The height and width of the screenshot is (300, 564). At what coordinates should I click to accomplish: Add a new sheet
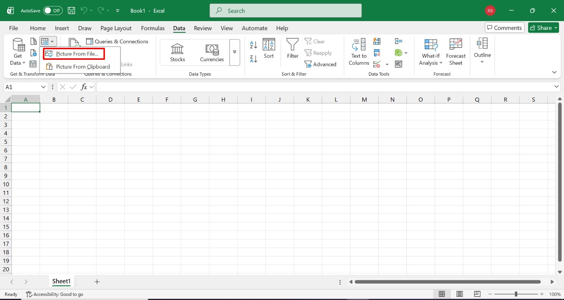(97, 282)
